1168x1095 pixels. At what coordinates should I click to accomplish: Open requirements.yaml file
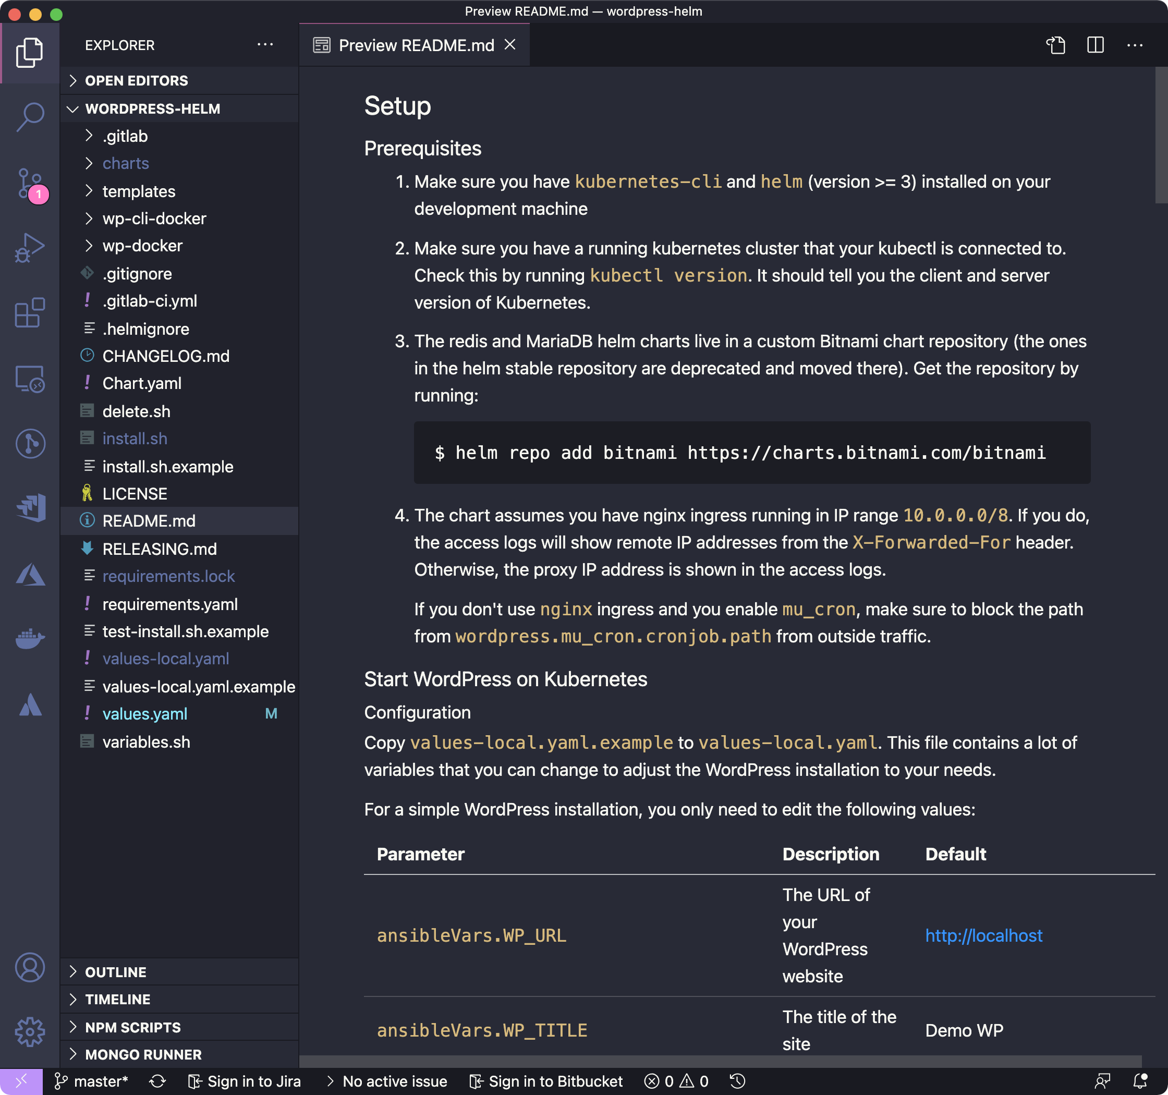(x=180, y=604)
